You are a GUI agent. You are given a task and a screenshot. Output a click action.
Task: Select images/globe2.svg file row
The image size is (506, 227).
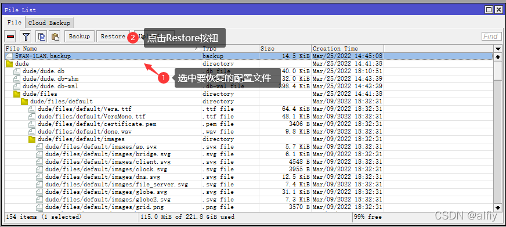(x=249, y=200)
